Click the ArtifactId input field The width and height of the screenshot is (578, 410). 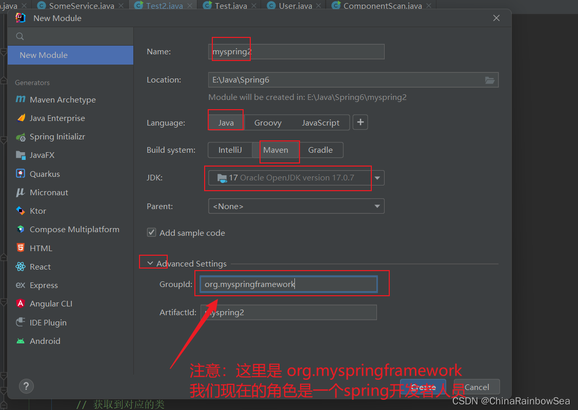pyautogui.click(x=289, y=313)
